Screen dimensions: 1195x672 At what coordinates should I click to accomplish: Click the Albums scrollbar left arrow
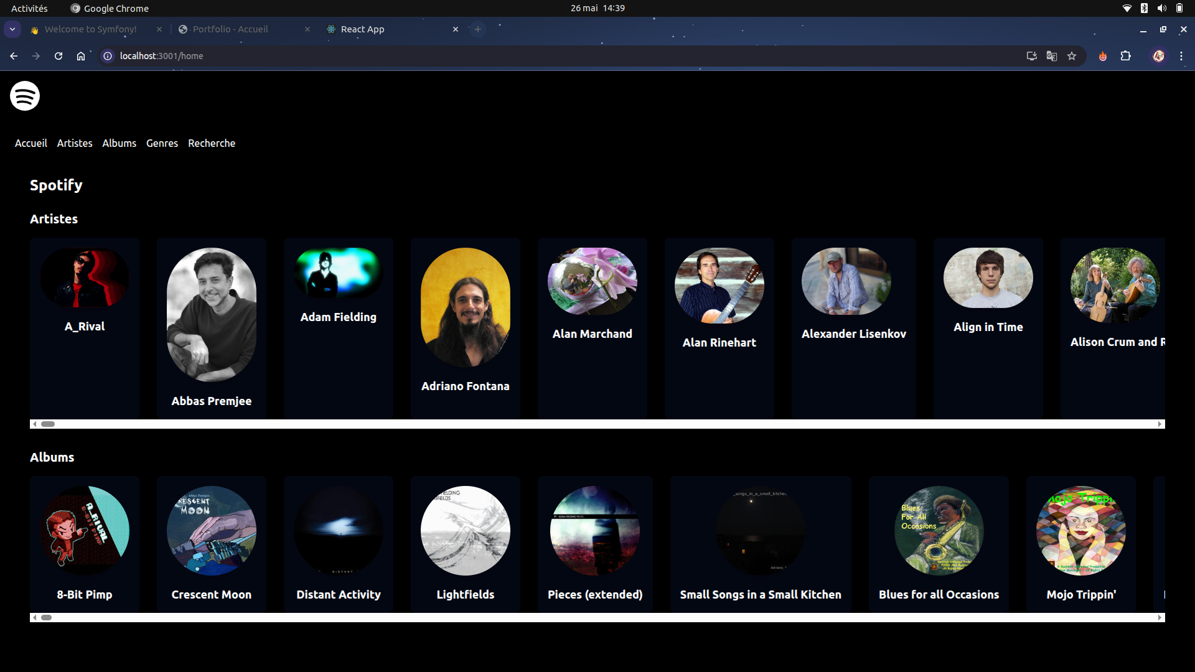click(35, 618)
